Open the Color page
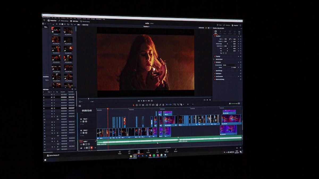 [157, 151]
